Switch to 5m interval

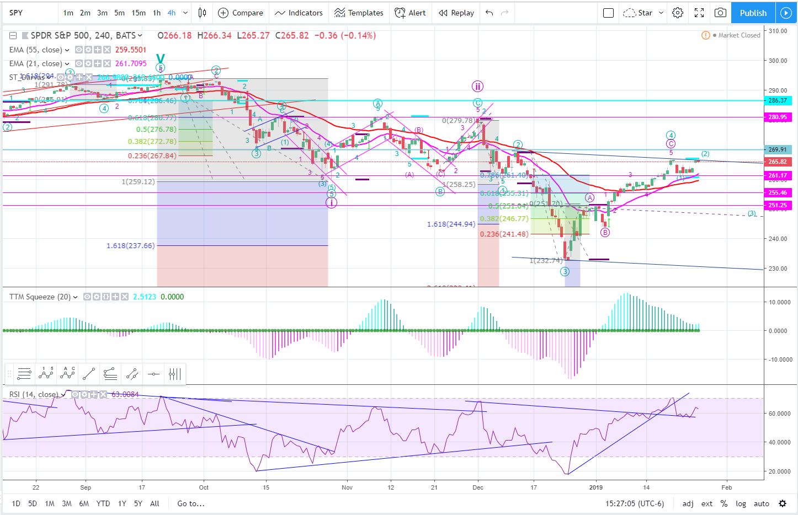(119, 13)
